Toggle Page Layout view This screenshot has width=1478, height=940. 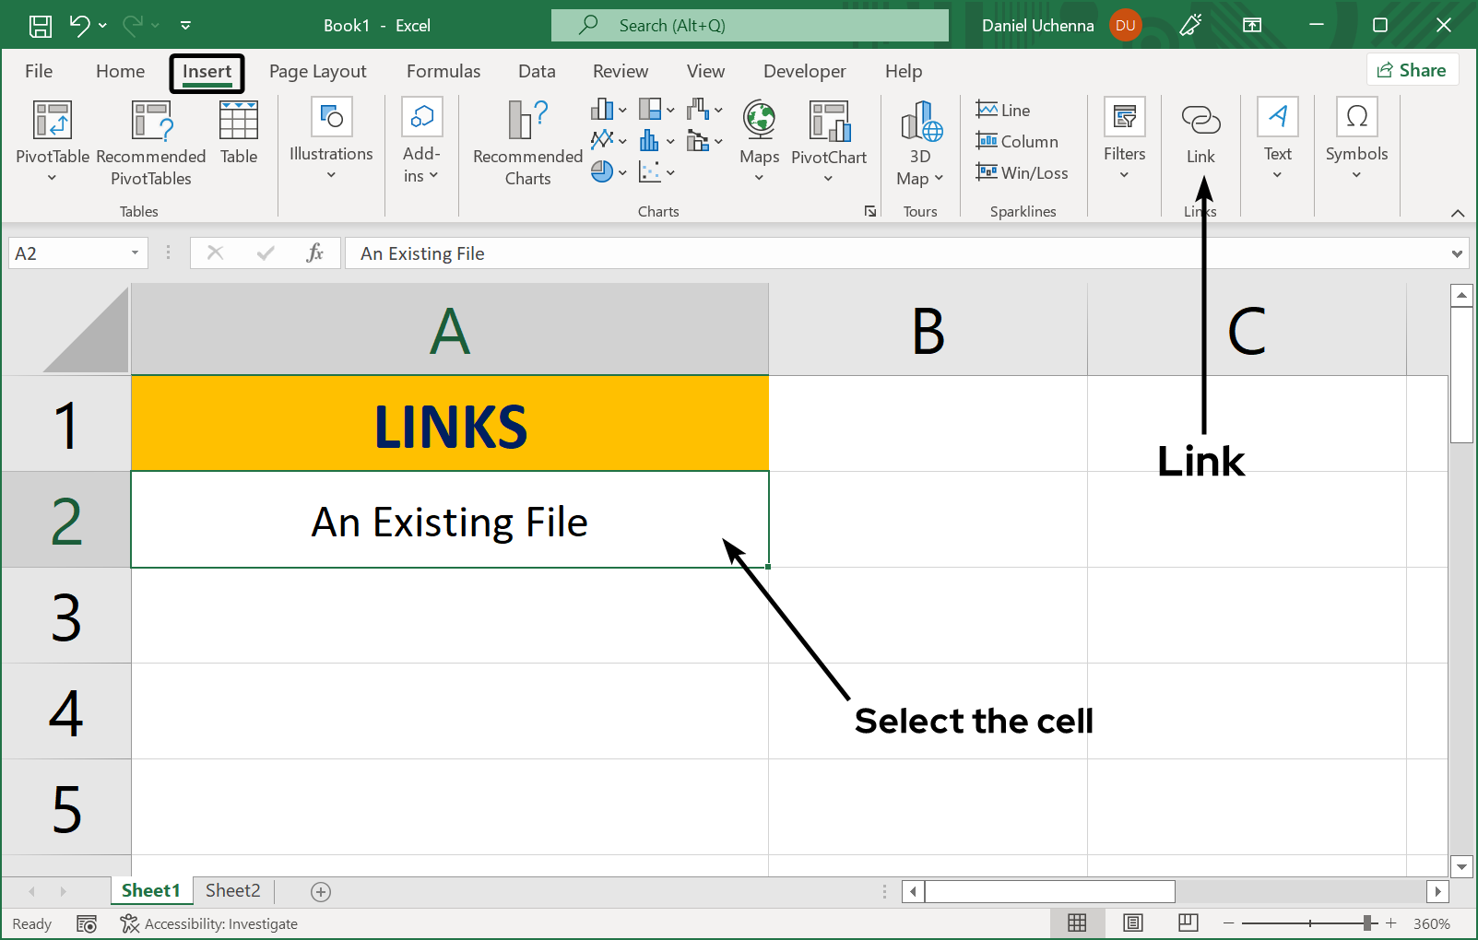pos(1132,922)
